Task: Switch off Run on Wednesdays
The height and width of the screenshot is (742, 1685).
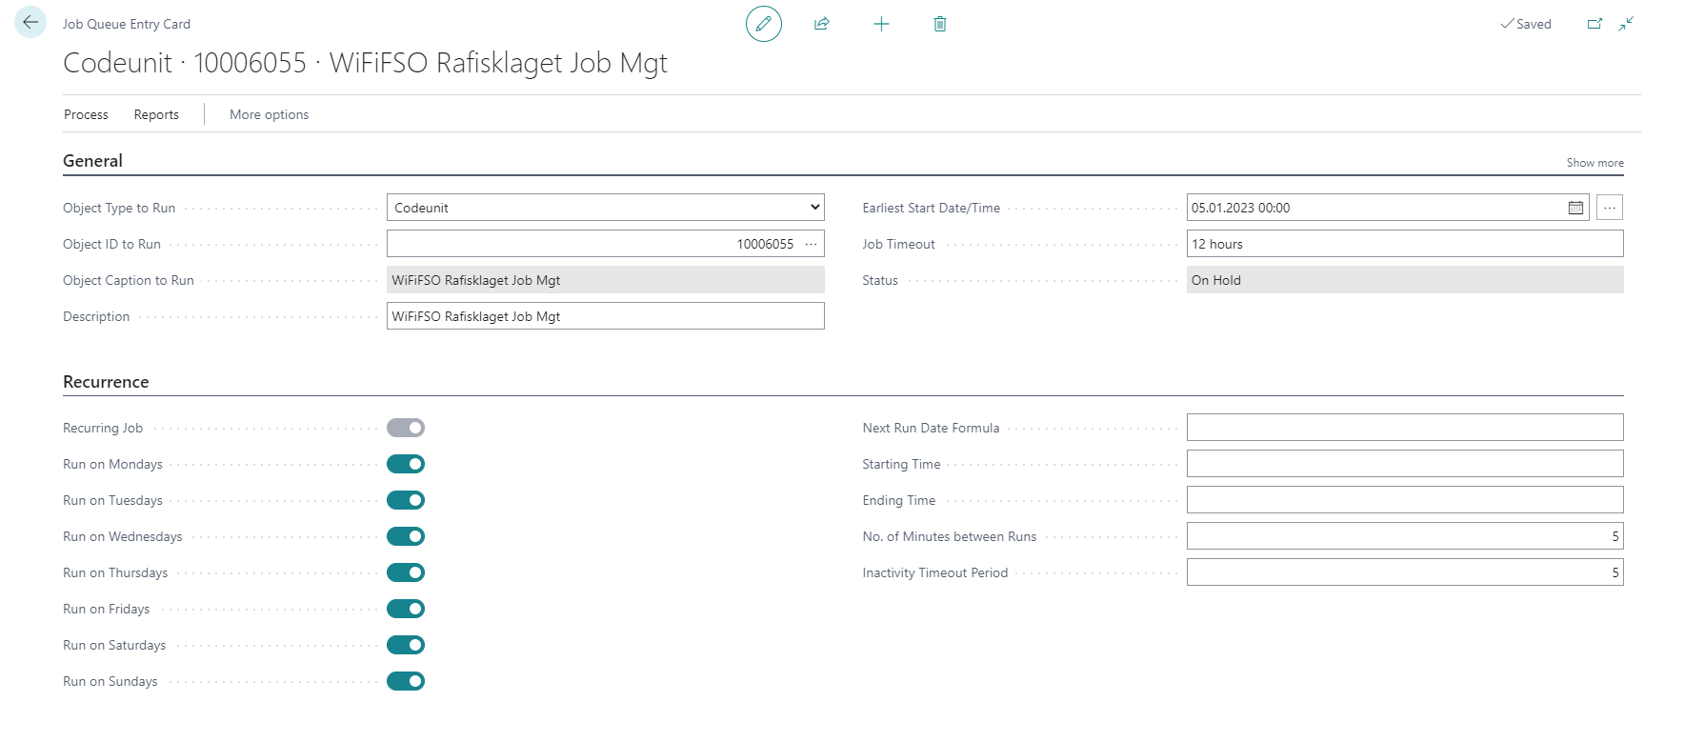Action: pyautogui.click(x=406, y=536)
